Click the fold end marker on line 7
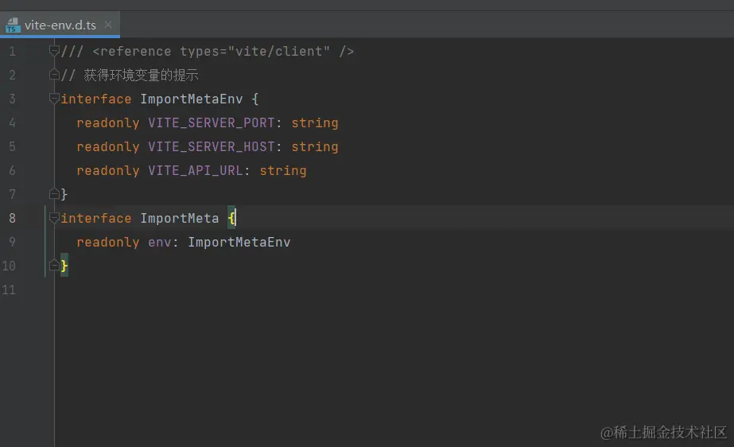734x447 pixels. tap(54, 193)
